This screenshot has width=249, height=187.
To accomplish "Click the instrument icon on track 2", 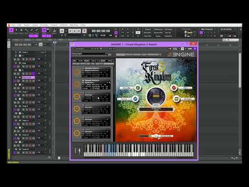I will [x=20, y=56].
